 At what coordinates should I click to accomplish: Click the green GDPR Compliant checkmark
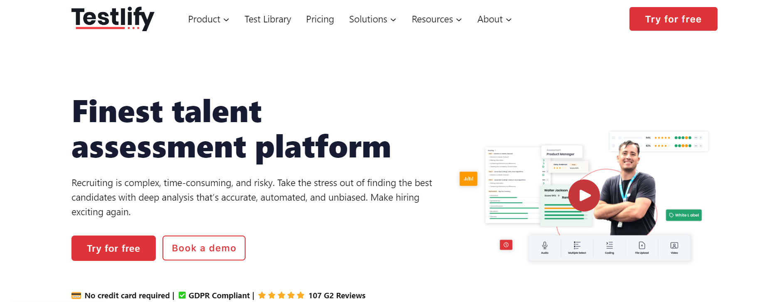pos(182,295)
